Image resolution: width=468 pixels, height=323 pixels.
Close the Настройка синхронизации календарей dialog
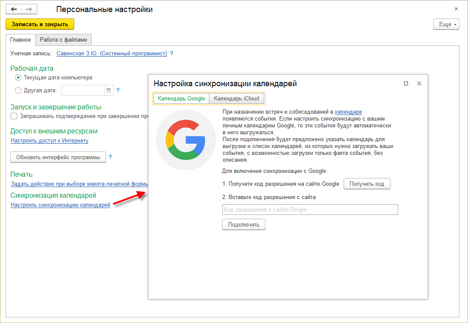tap(420, 84)
